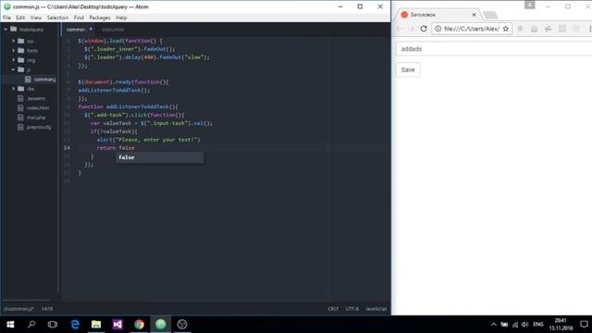
Task: Click cursor position 14:18 in status bar
Action: pos(47,309)
